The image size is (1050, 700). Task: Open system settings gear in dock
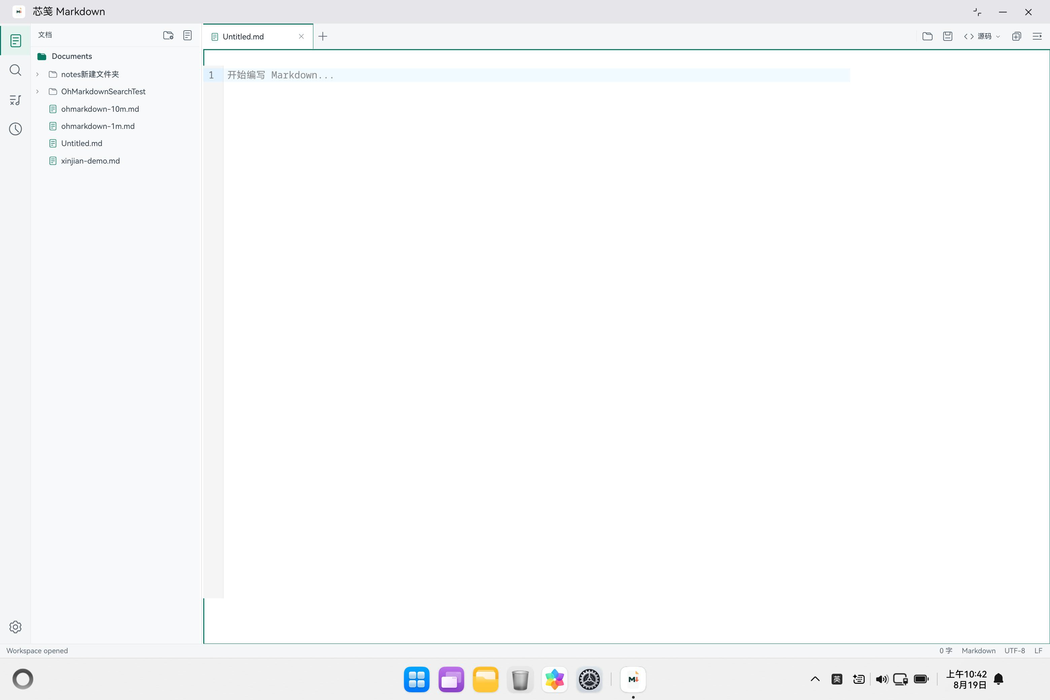[x=589, y=679]
